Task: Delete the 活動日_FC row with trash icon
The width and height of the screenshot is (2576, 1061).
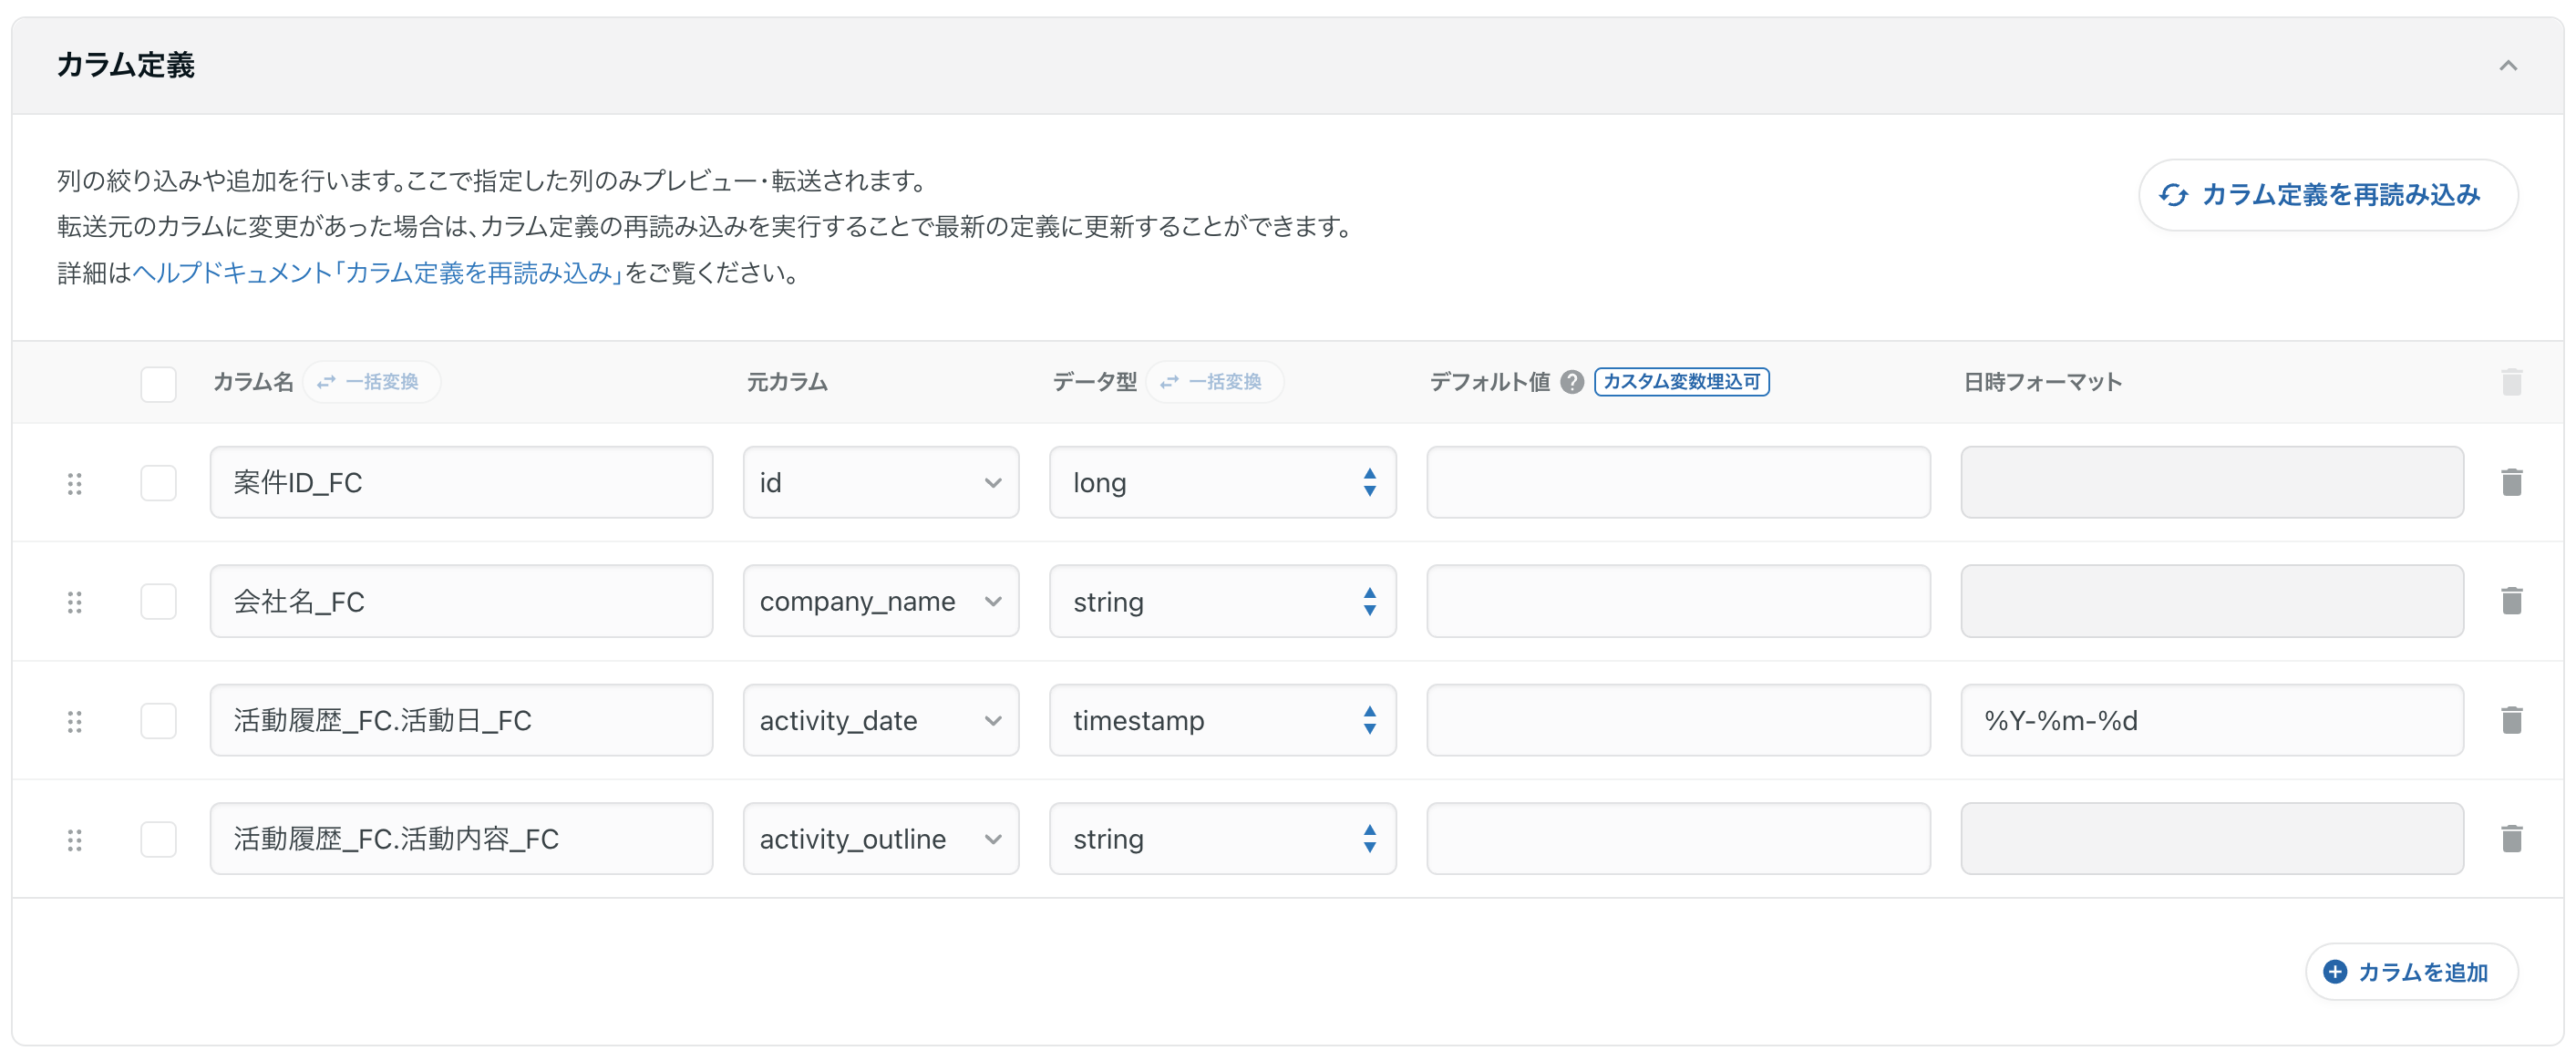Action: click(x=2511, y=720)
